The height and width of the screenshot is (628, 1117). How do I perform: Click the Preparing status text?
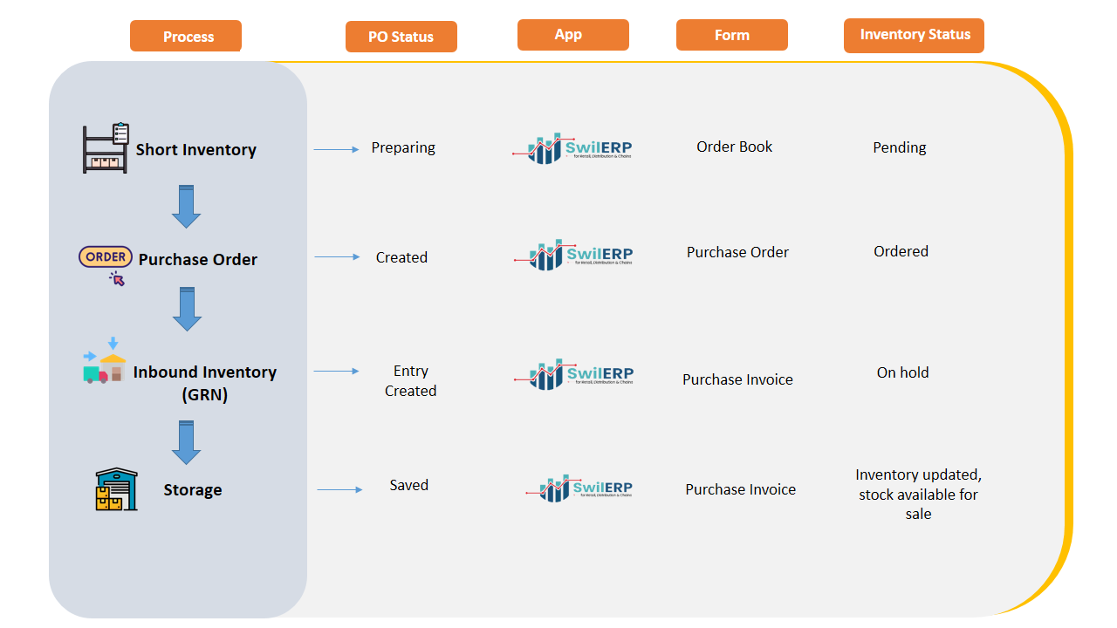(x=402, y=147)
